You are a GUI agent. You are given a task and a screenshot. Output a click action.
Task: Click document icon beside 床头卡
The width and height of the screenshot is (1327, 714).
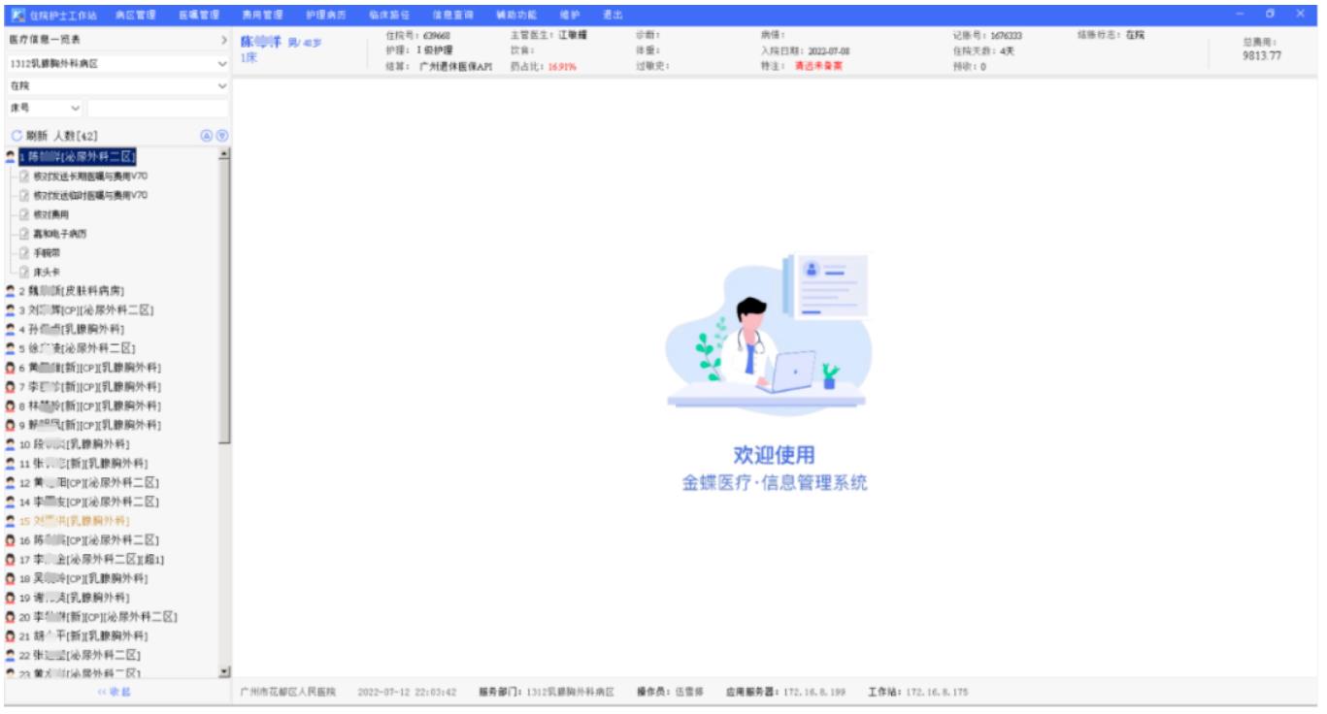[x=24, y=273]
